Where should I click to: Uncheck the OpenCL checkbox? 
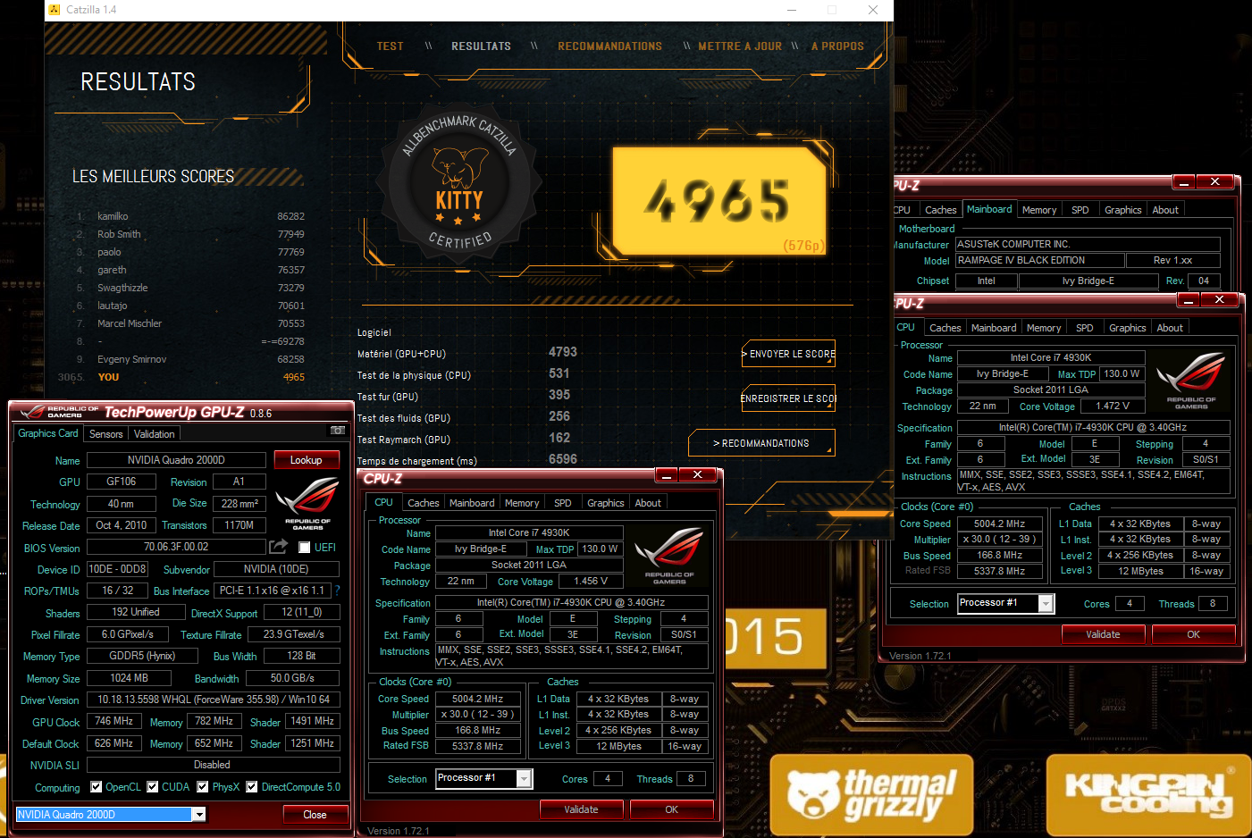click(x=97, y=787)
